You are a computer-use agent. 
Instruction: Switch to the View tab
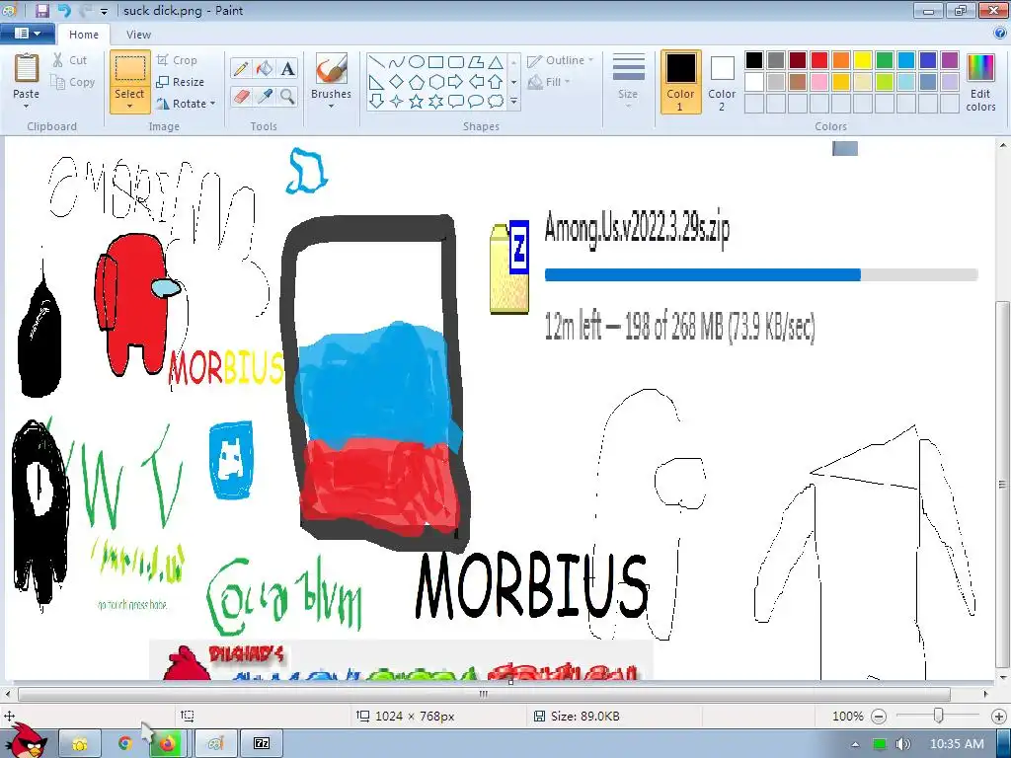coord(138,35)
